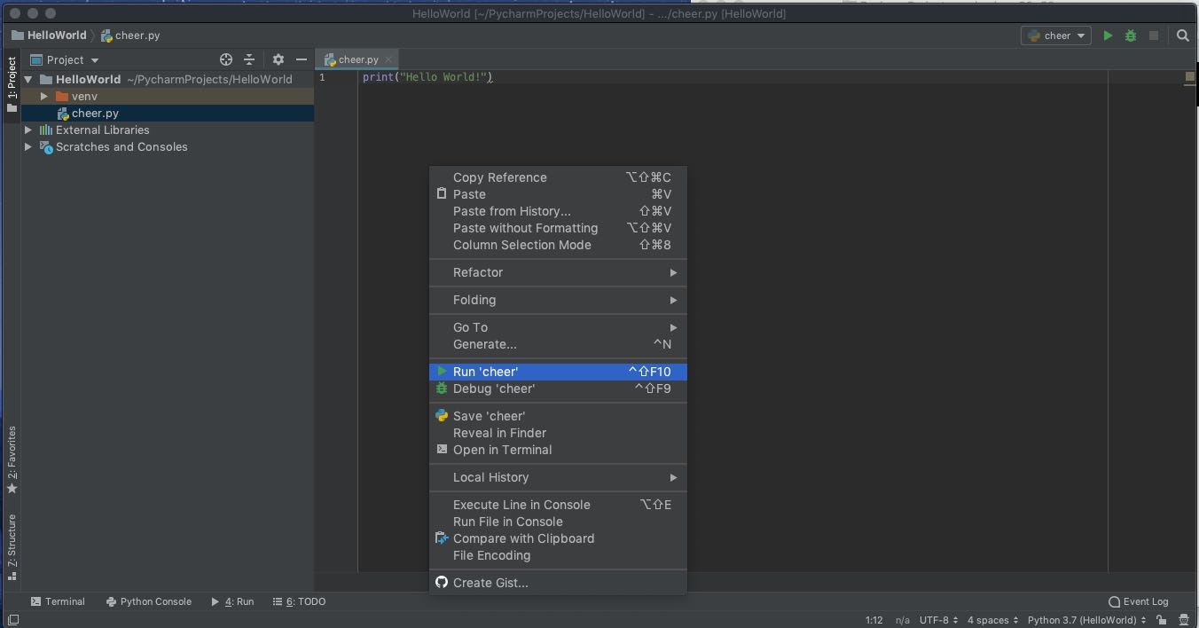
Task: Select Copy Reference in context menu
Action: 558,177
